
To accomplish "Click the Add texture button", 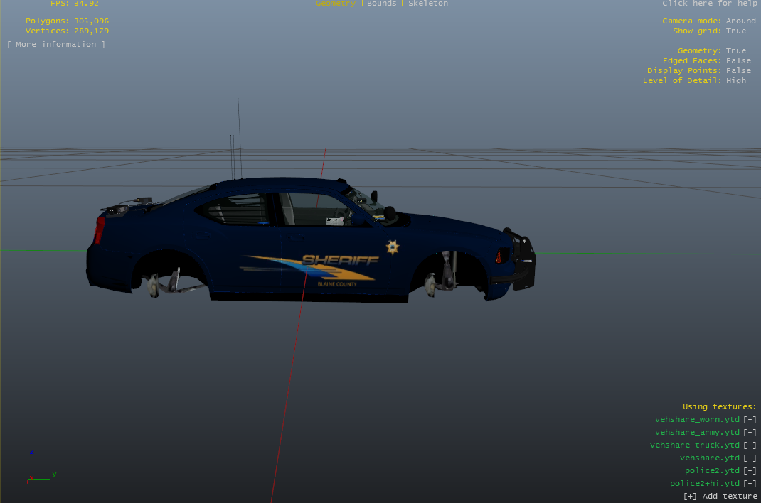I will (x=720, y=496).
